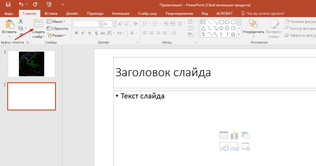Open the font color (A) picker

point(132,33)
